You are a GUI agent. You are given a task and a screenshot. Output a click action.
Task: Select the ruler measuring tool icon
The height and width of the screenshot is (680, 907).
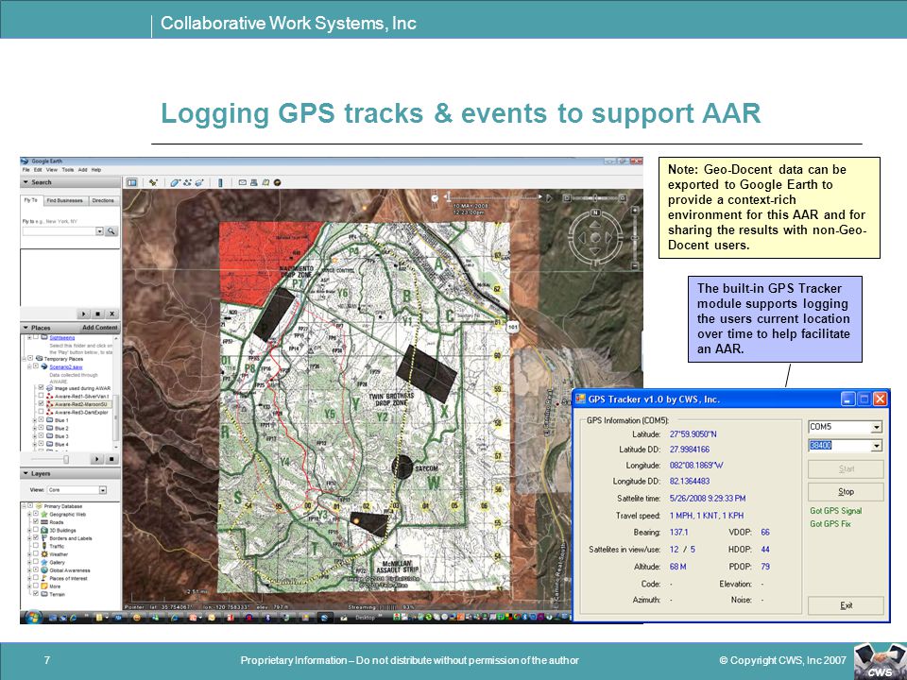220,182
